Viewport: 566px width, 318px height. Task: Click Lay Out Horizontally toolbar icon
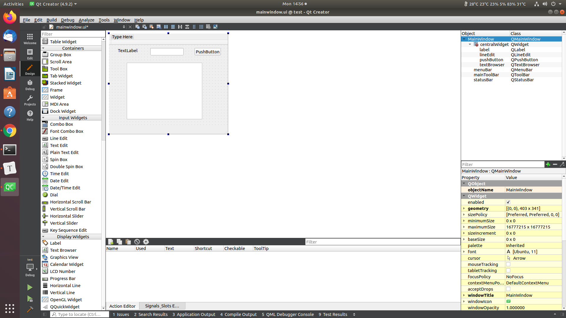pos(166,27)
